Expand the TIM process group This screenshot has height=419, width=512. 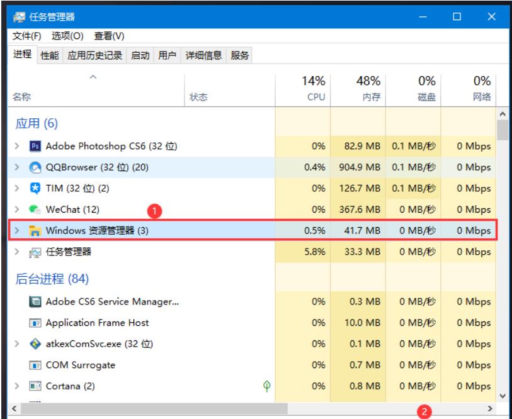(x=16, y=188)
